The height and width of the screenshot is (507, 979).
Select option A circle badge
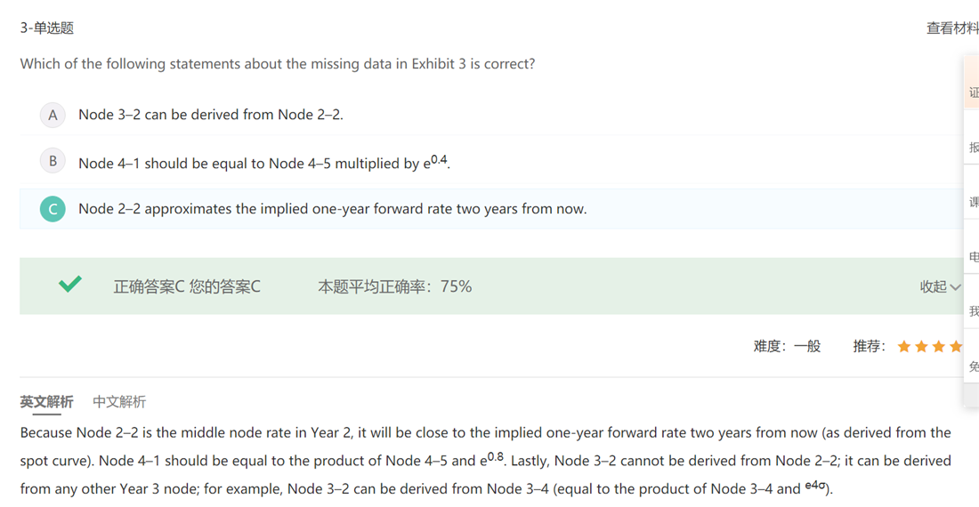[53, 115]
